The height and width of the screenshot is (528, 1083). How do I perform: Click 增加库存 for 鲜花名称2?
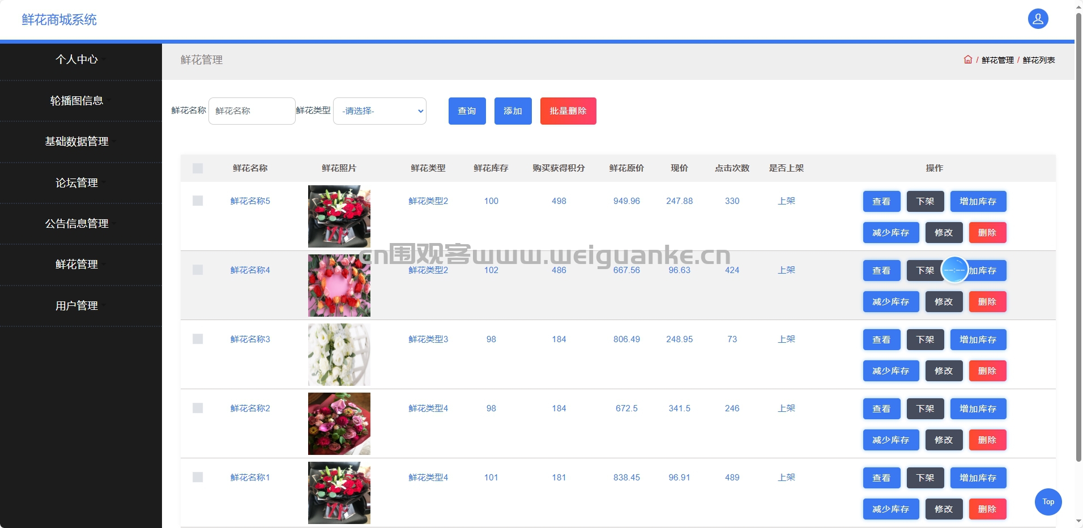[x=978, y=408]
